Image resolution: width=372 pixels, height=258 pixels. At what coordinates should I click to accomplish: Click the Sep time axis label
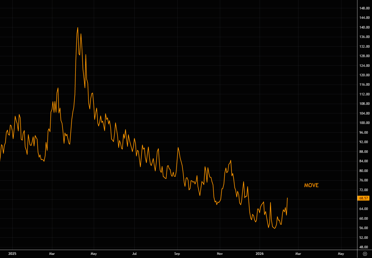[x=177, y=253]
